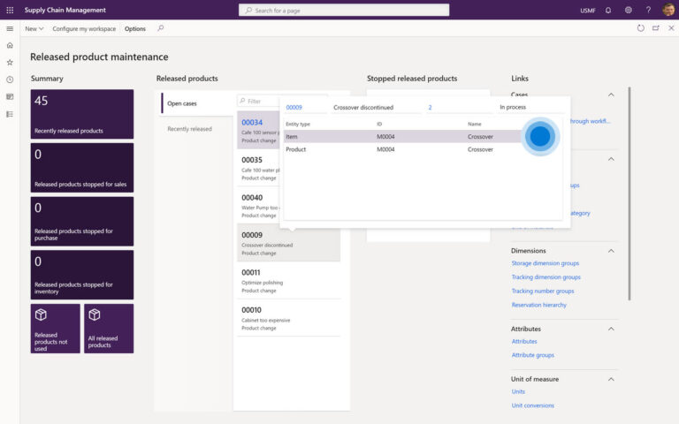
Task: Select the Open cases tab
Action: click(x=197, y=103)
